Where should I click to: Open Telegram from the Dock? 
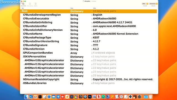pos(58,97)
